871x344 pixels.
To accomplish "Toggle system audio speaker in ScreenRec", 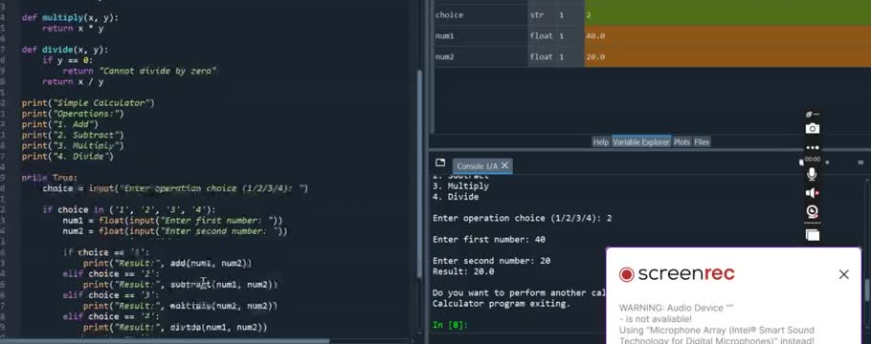I will 812,192.
